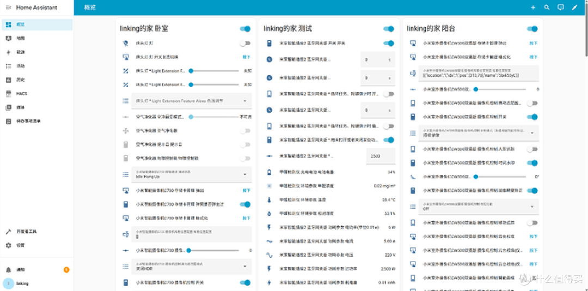Enable the 空气净化器 提示音 switch
588x291 pixels.
click(x=245, y=144)
